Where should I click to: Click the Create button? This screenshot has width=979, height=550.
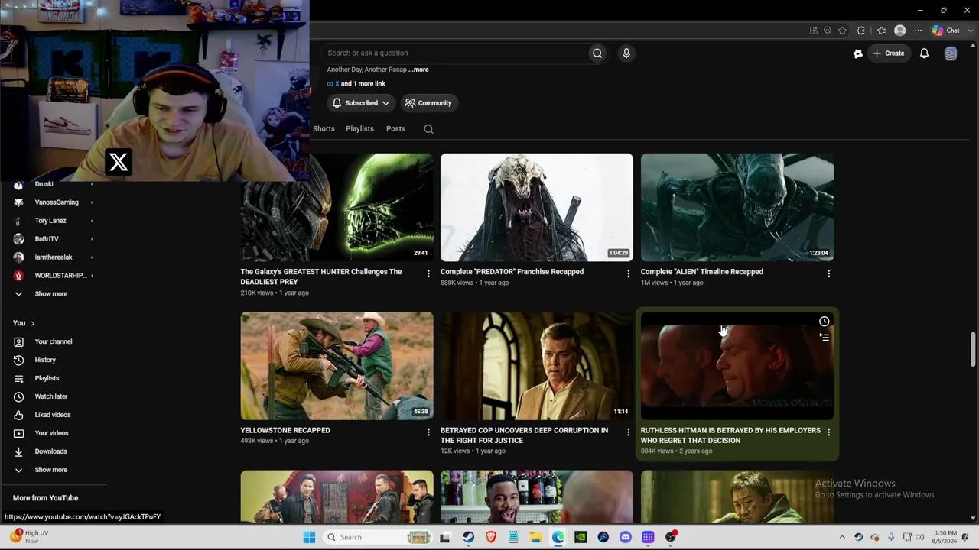click(x=889, y=53)
